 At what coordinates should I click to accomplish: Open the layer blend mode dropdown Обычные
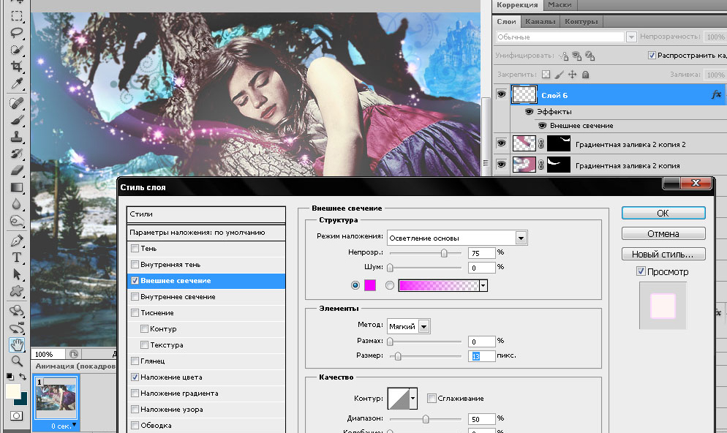631,37
